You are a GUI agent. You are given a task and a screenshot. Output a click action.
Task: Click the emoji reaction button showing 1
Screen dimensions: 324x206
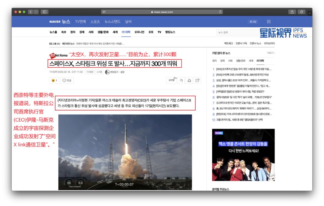click(54, 81)
